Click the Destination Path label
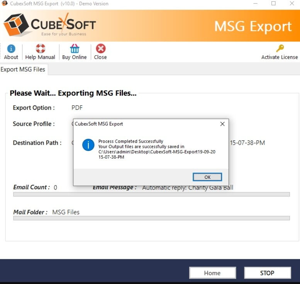This screenshot has height=284, width=300. point(37,143)
